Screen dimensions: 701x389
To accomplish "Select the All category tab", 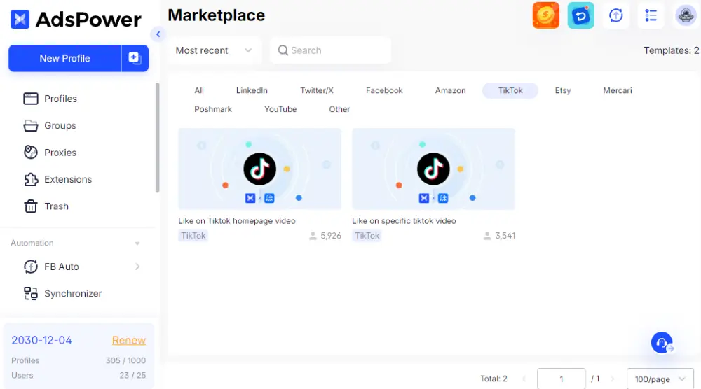I will tap(199, 90).
